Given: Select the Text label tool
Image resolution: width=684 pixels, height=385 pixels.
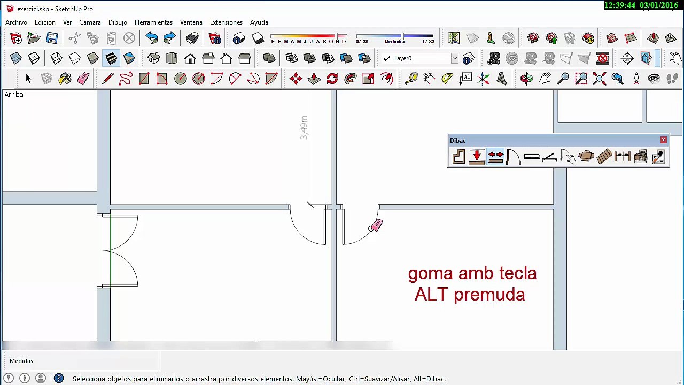Looking at the screenshot, I should [465, 79].
